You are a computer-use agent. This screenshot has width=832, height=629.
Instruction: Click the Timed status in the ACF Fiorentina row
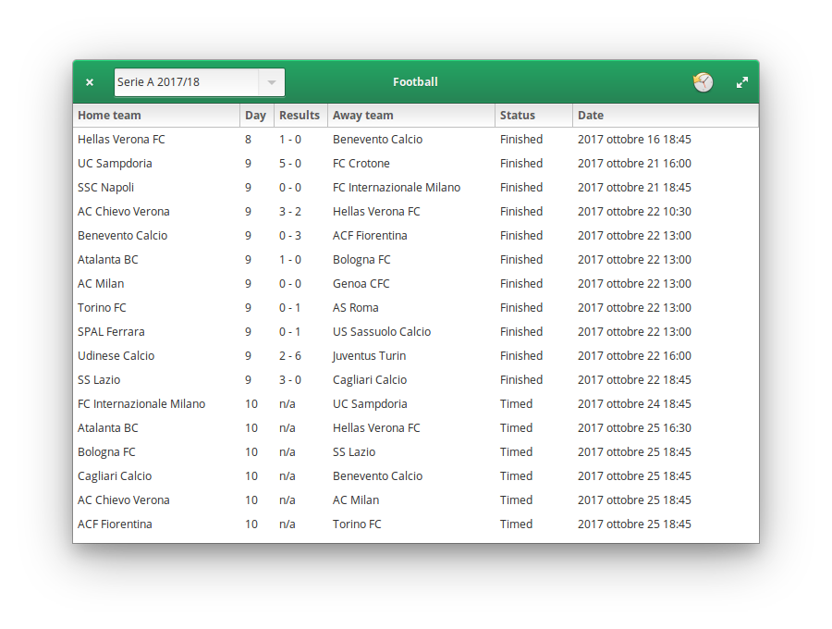click(516, 524)
